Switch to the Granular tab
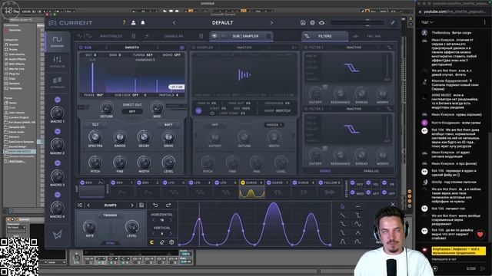 (174, 36)
